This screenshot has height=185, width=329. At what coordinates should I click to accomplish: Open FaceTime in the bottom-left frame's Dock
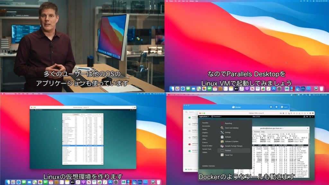[45, 182]
